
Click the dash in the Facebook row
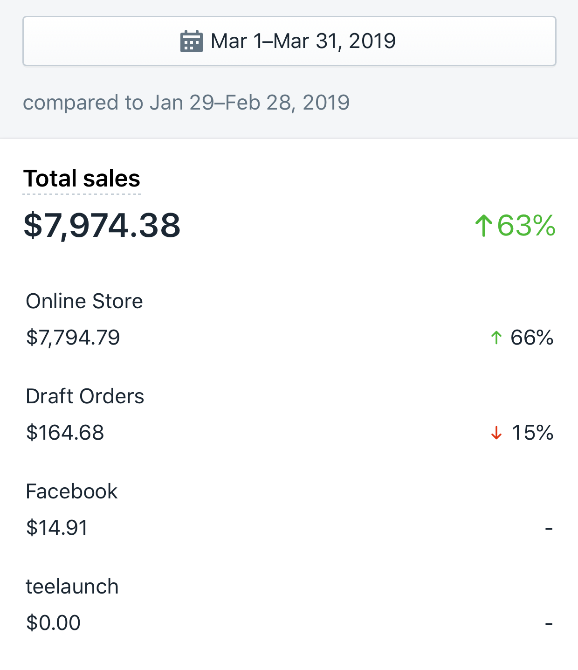[x=549, y=528]
